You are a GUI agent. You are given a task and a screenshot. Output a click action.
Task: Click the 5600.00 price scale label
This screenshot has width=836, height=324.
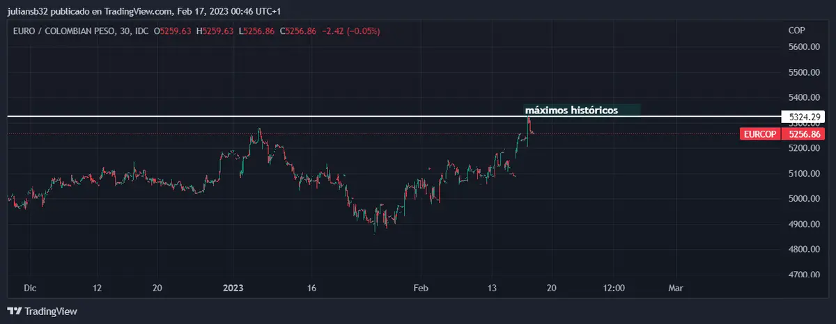click(803, 47)
